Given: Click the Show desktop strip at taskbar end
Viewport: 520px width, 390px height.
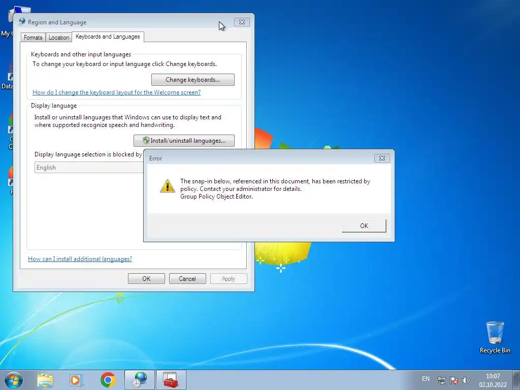Looking at the screenshot, I should point(516,380).
